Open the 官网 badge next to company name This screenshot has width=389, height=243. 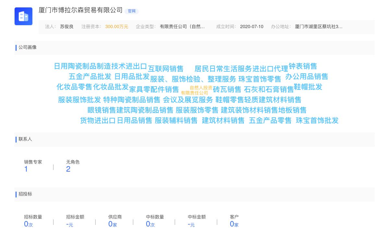[132, 11]
